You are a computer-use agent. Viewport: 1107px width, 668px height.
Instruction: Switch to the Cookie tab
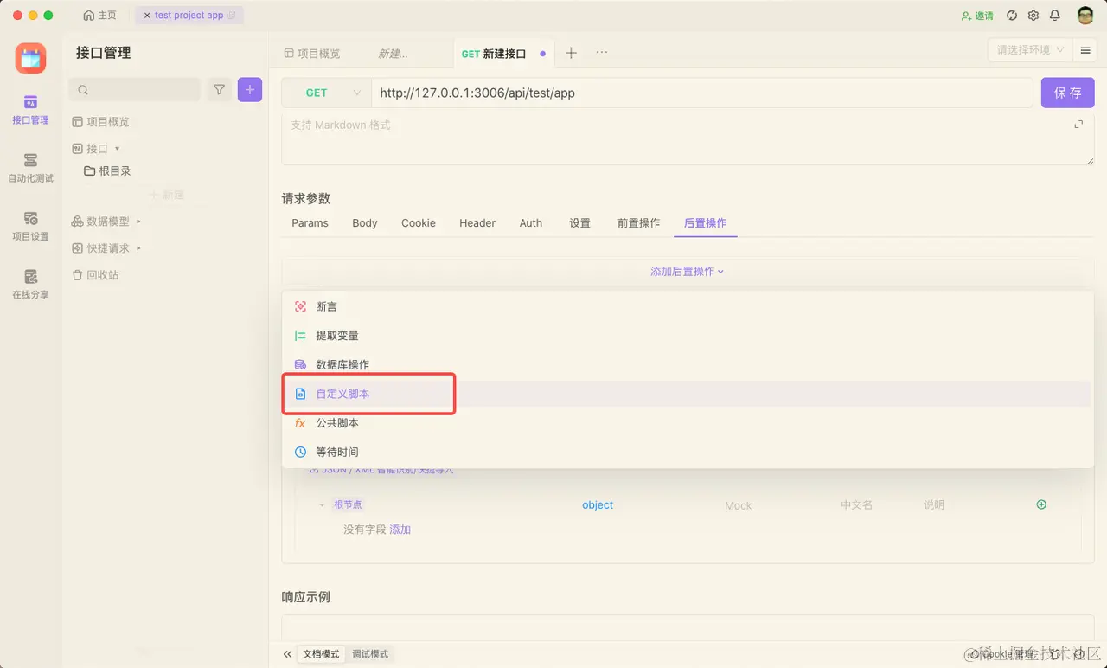(419, 223)
